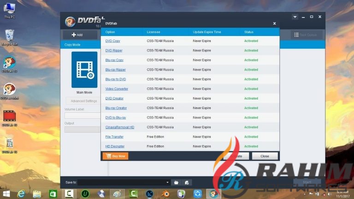
Task: Open the Paint palette taskbar icon
Action: pos(117,194)
